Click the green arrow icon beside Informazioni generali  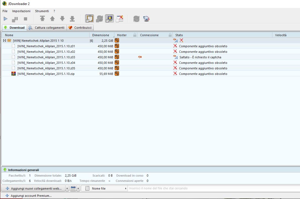pos(5,170)
